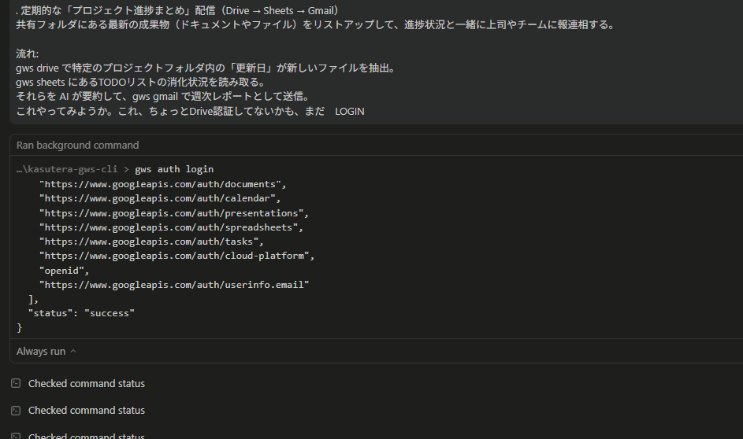This screenshot has width=743, height=439.
Task: Click the 流れ: heading in the message
Action: 27,53
